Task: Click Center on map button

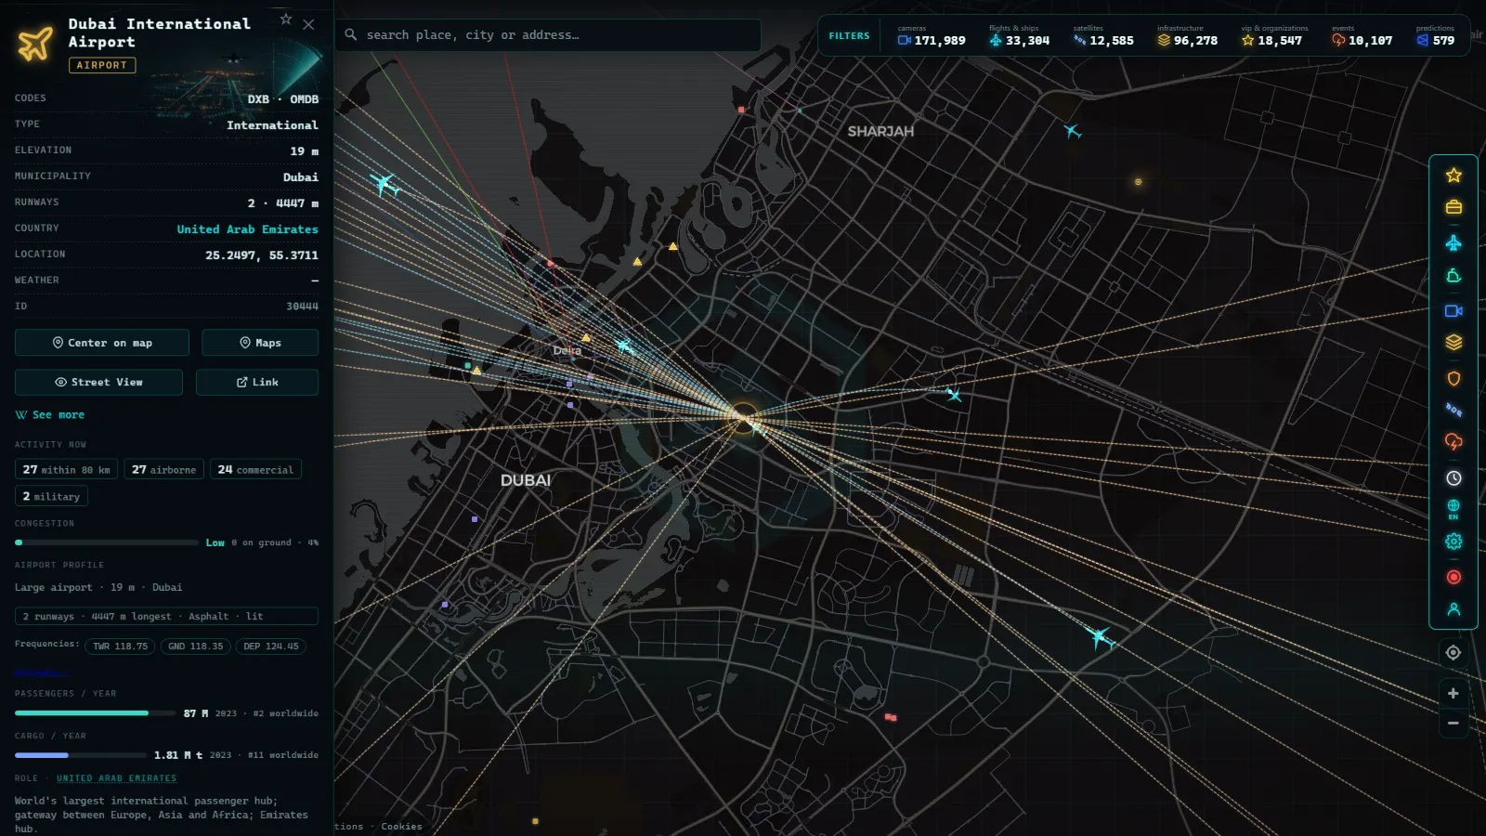Action: click(102, 343)
